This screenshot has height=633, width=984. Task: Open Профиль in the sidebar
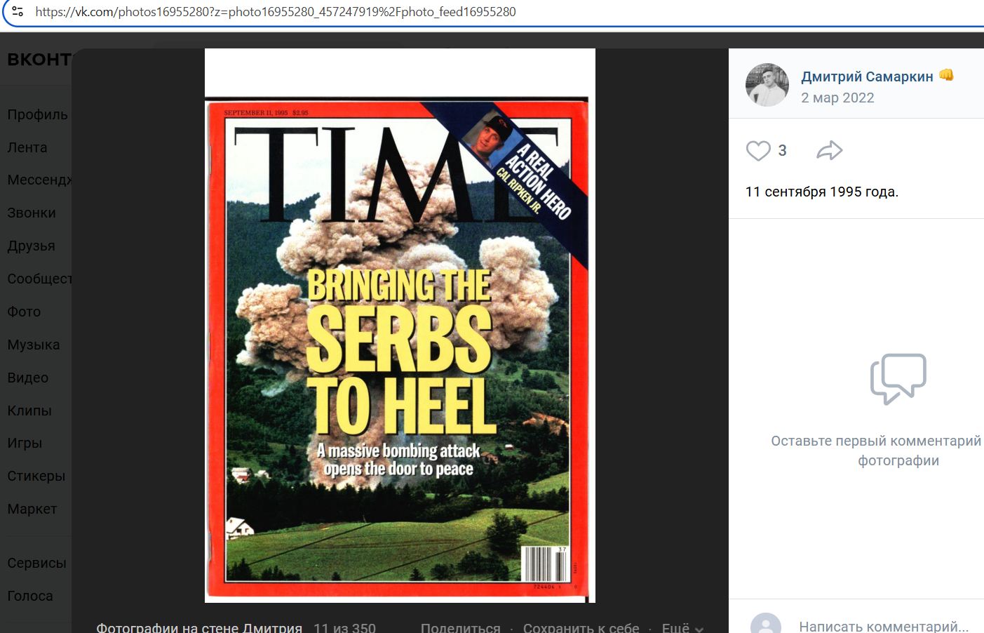click(x=37, y=114)
